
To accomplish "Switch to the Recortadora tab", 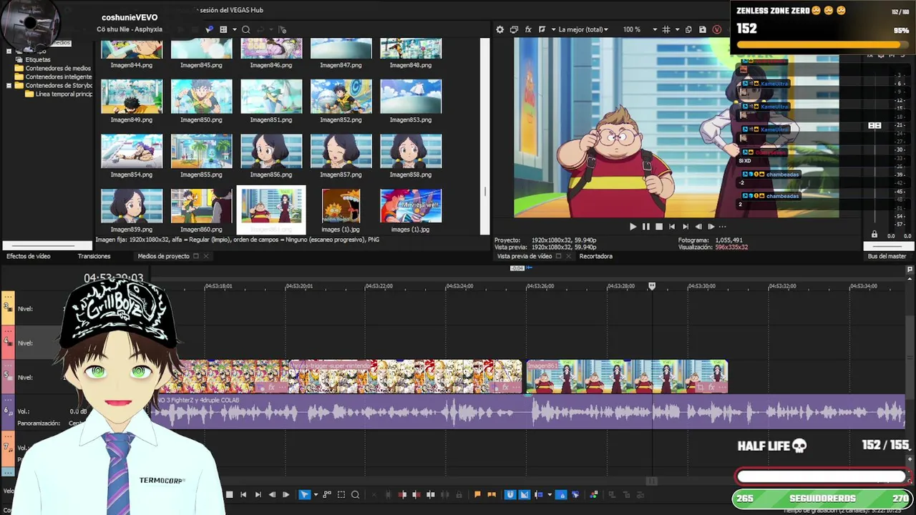I will (595, 256).
